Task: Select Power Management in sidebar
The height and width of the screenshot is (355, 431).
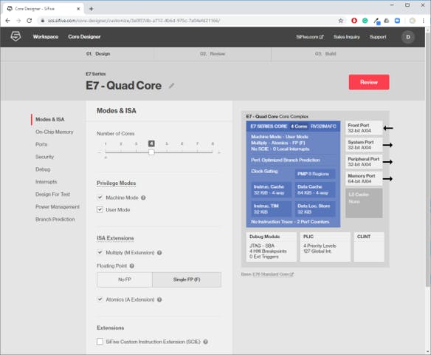Action: (58, 207)
